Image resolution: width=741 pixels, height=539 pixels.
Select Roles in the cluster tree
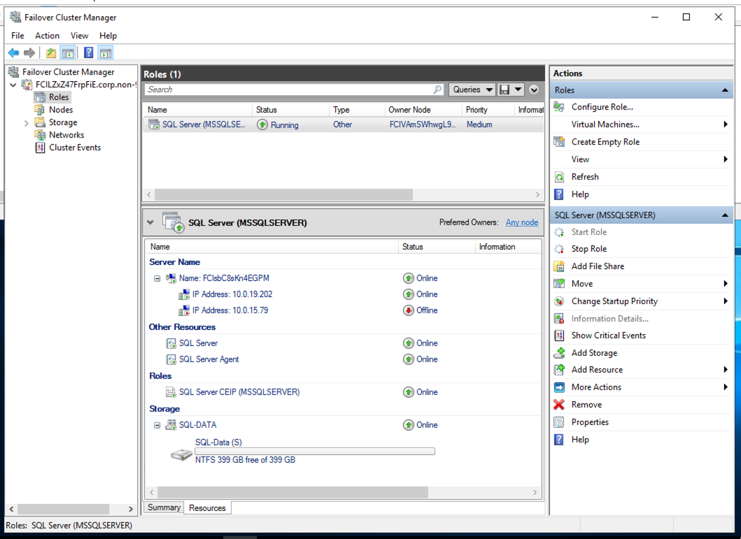tap(59, 96)
